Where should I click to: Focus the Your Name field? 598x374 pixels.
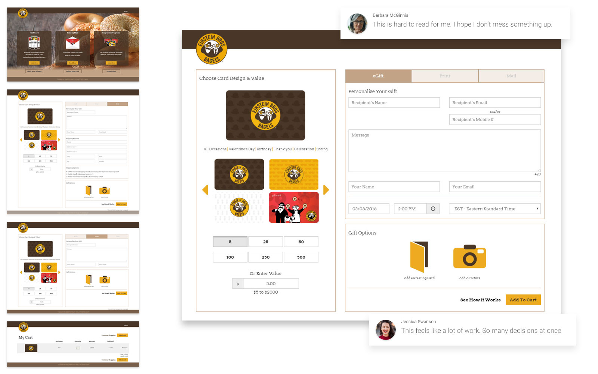tap(394, 187)
